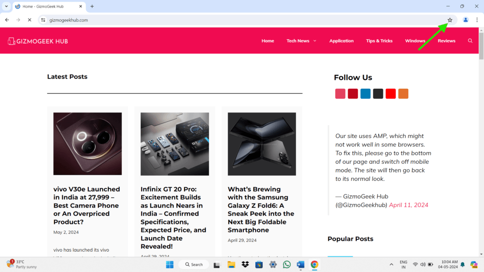Click the pink Follow Us social icon
Viewport: 484px width, 272px height.
(x=340, y=94)
